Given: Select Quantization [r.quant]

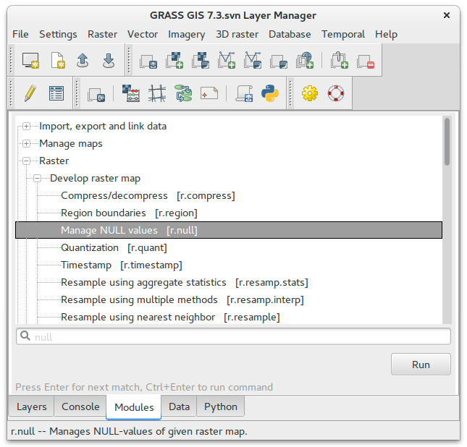Looking at the screenshot, I should [x=114, y=247].
